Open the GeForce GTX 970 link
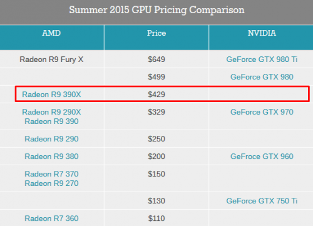The width and height of the screenshot is (313, 226). pos(262,112)
